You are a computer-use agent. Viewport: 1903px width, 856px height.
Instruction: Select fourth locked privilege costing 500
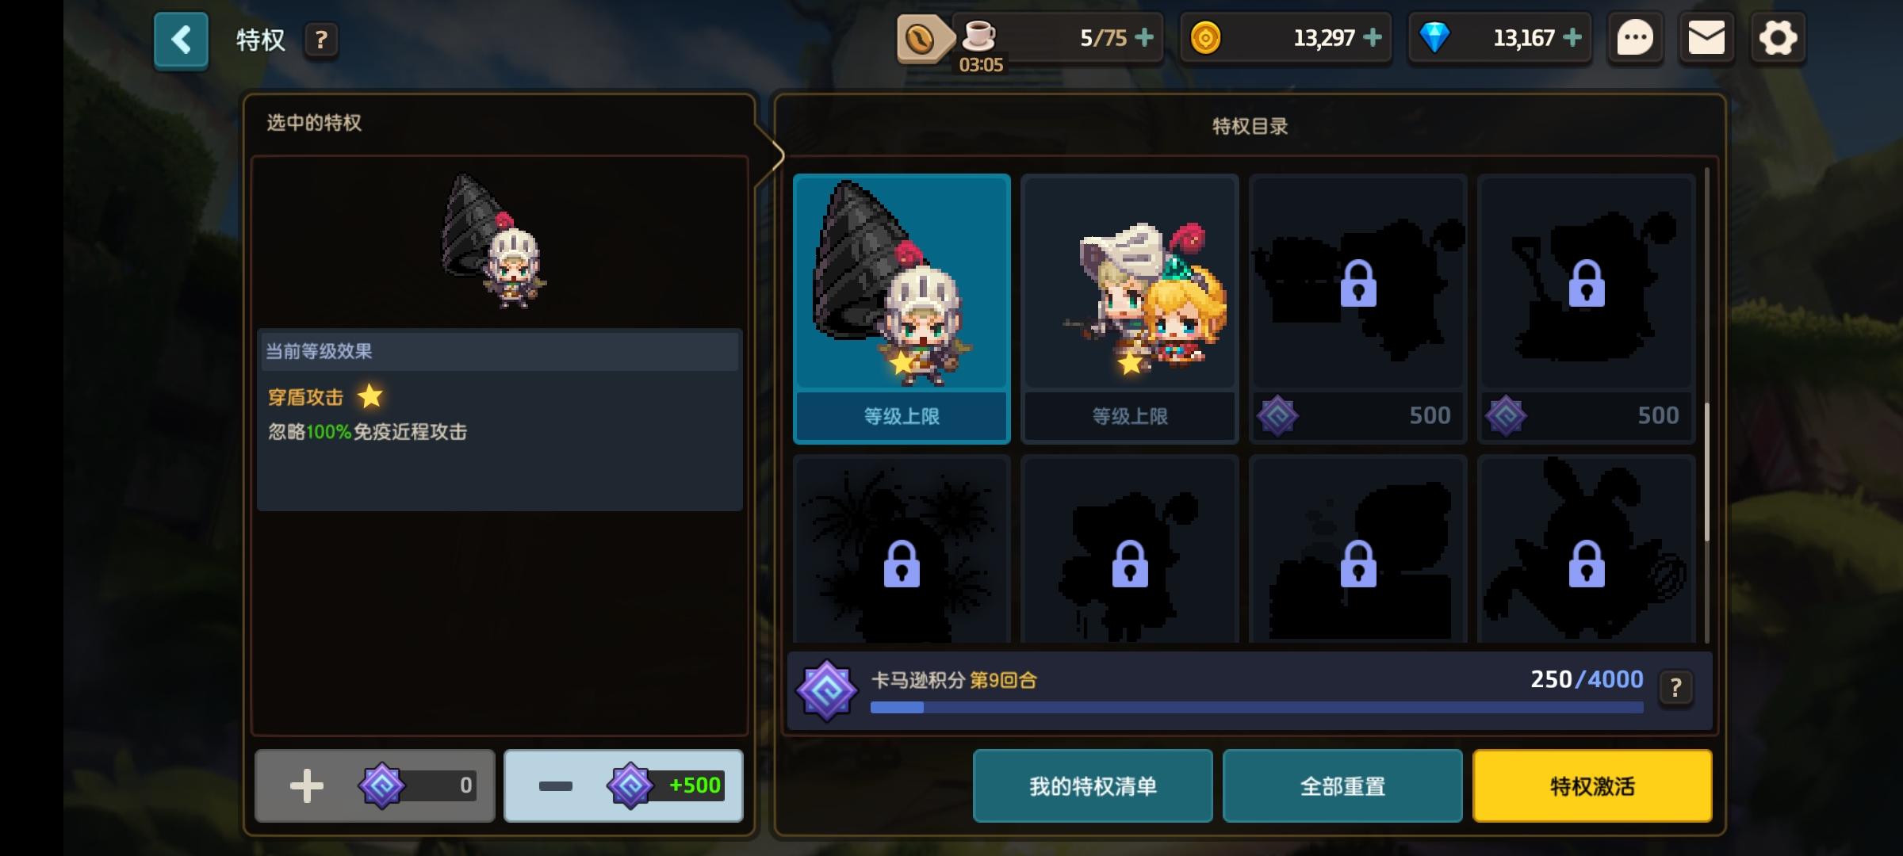[x=1587, y=308]
